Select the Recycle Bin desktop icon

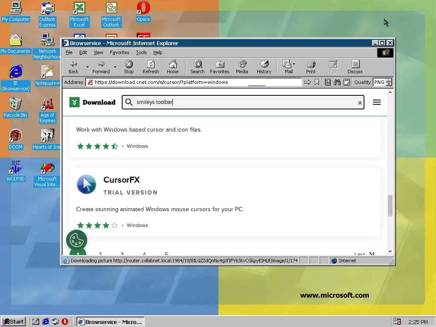coord(15,108)
